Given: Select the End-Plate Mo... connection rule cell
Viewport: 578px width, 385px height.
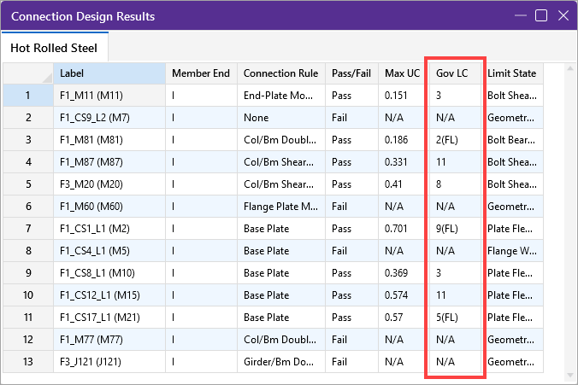Looking at the screenshot, I should click(x=280, y=96).
